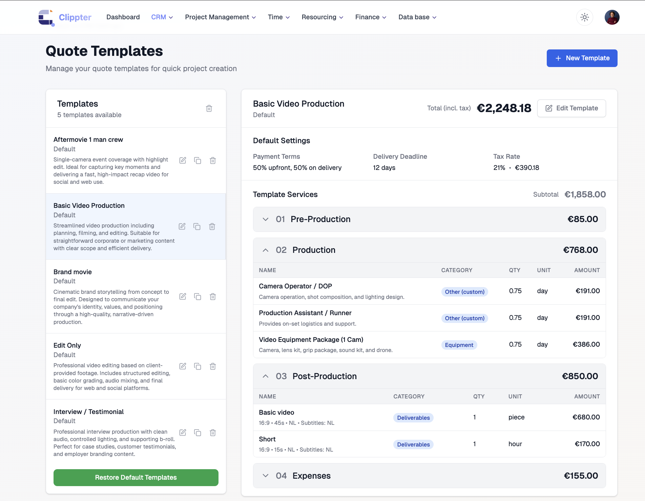Collapse the 03 Post-Production section

point(266,376)
